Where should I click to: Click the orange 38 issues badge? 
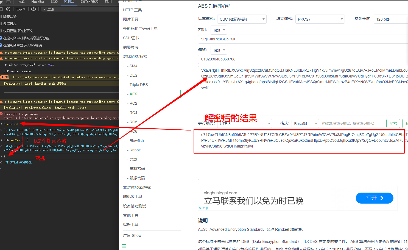coord(5,77)
